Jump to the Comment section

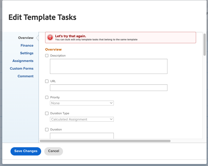click(x=26, y=76)
